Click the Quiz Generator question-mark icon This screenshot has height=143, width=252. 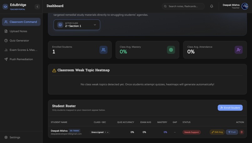[6, 41]
